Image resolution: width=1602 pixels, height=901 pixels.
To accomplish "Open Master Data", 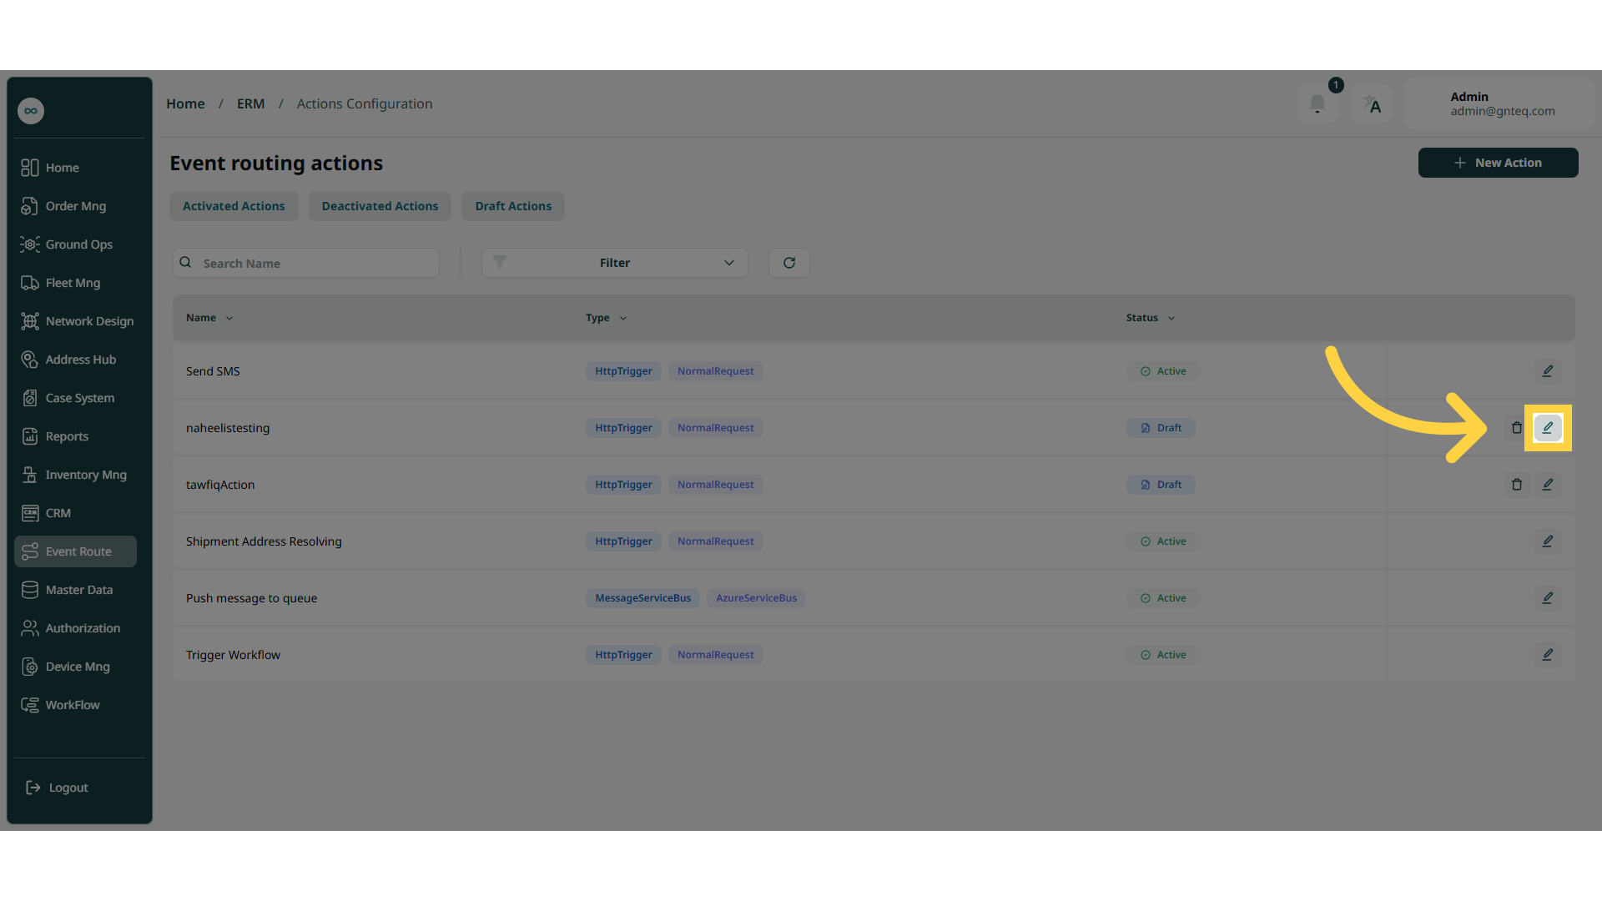I will point(75,590).
